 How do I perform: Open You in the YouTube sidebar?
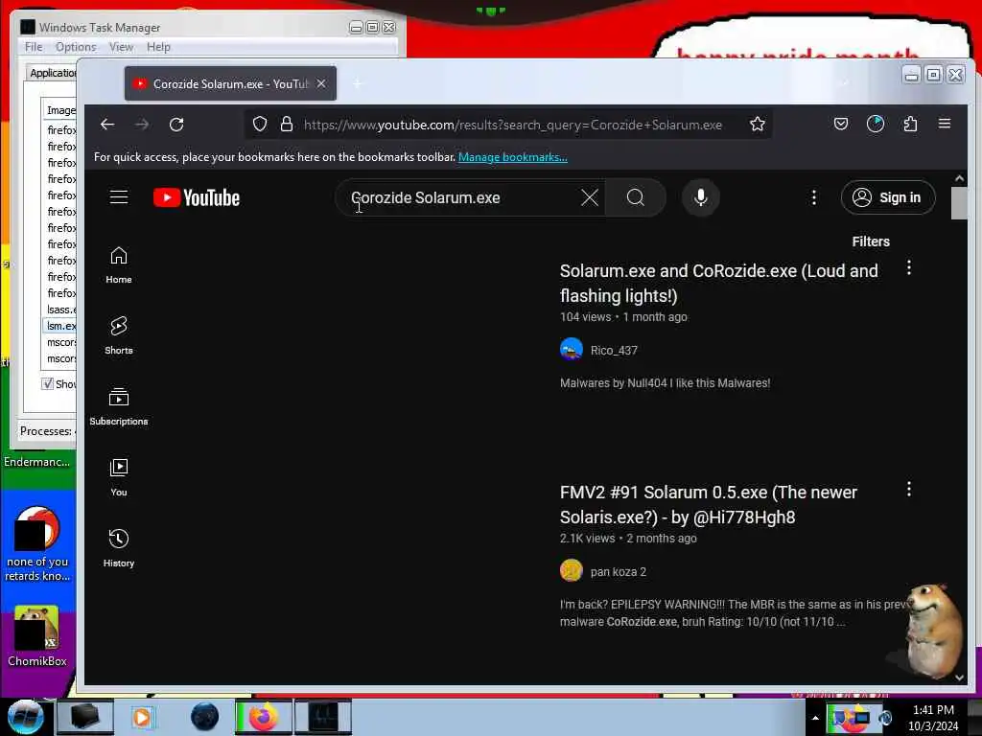point(119,477)
